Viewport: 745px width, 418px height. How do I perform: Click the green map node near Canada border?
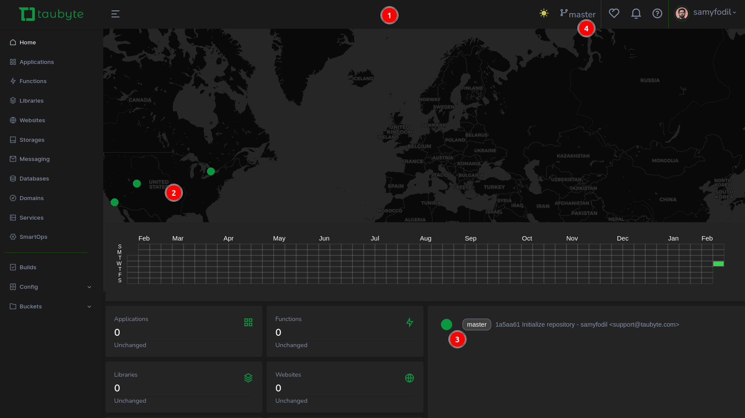[211, 171]
